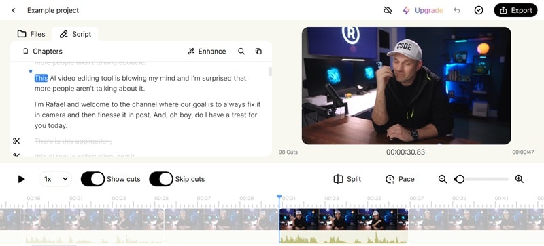The image size is (544, 246).
Task: Zoom out the timeline
Action: coord(443,179)
